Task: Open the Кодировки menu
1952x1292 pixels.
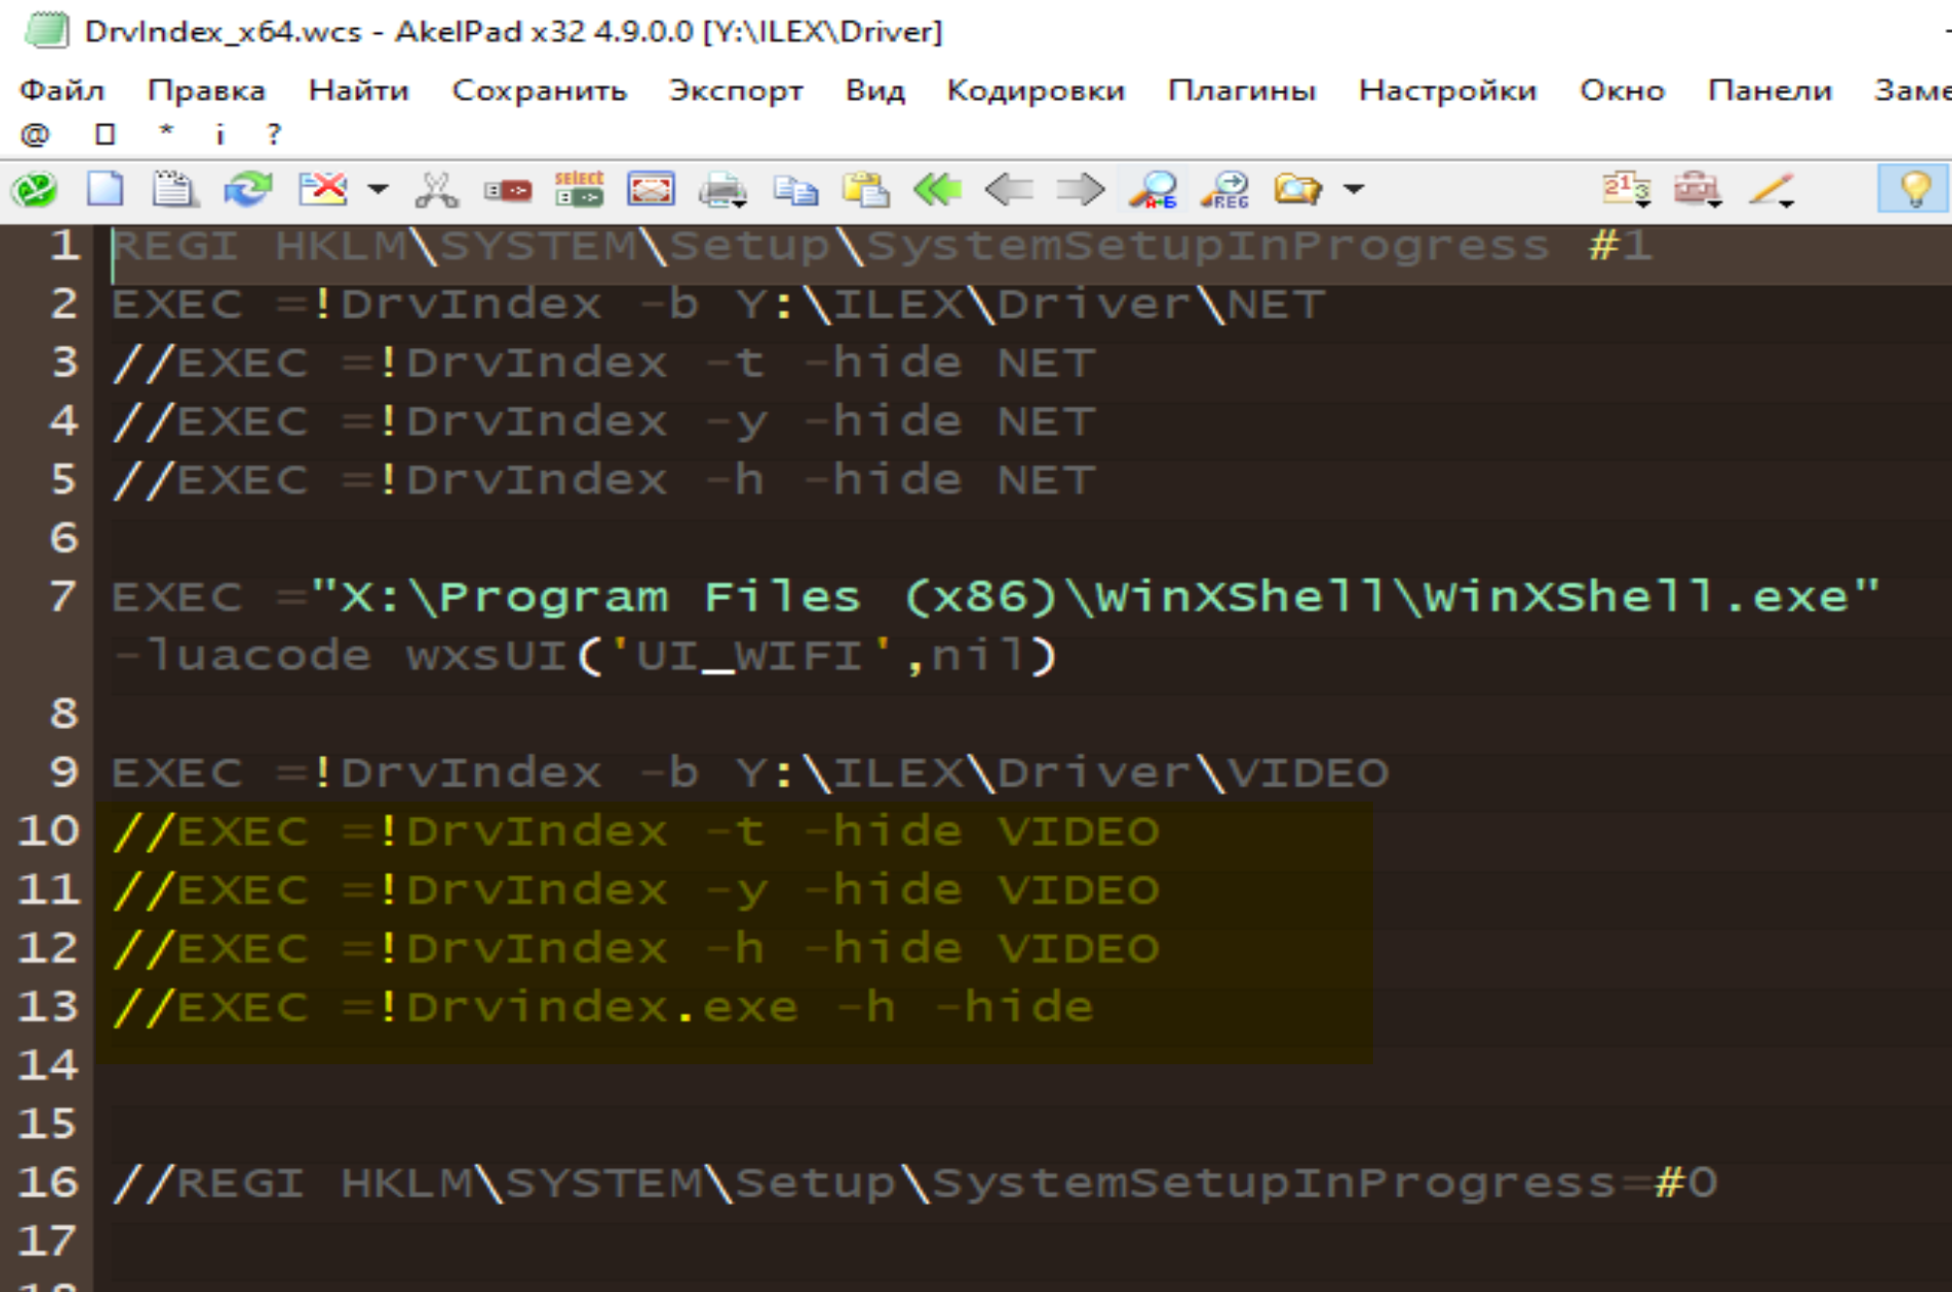Action: (1036, 90)
